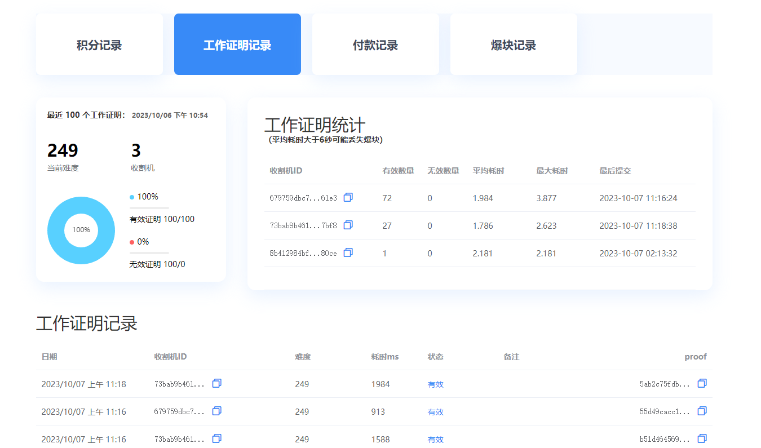Copy proof 55d49cacc1... to clipboard
Screen dimensions: 761x448
point(702,411)
